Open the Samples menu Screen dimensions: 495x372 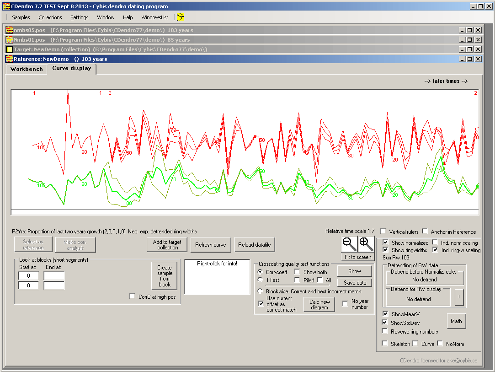(21, 17)
